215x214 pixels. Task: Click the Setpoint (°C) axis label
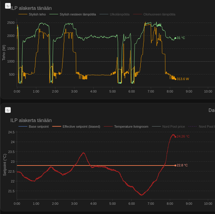5,165
